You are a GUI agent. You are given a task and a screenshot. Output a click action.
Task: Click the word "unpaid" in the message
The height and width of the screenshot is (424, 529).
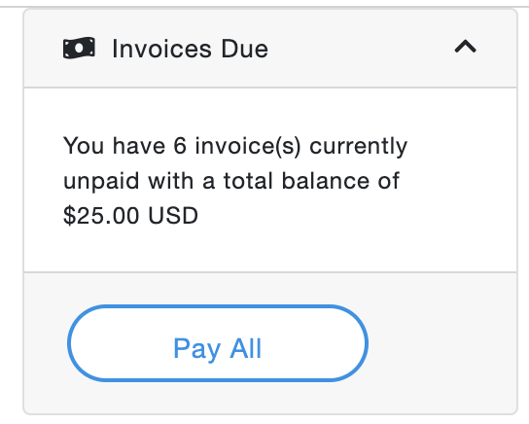(x=101, y=181)
